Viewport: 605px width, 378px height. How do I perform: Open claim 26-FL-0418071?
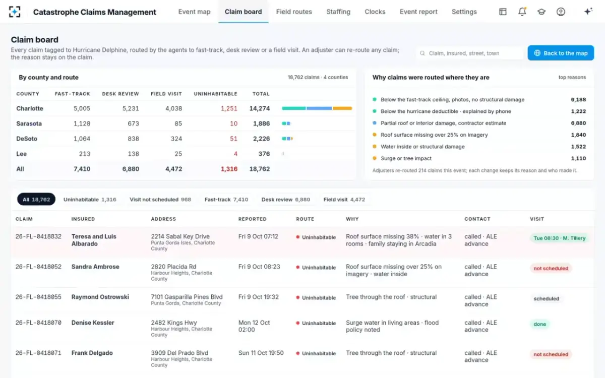click(x=38, y=353)
